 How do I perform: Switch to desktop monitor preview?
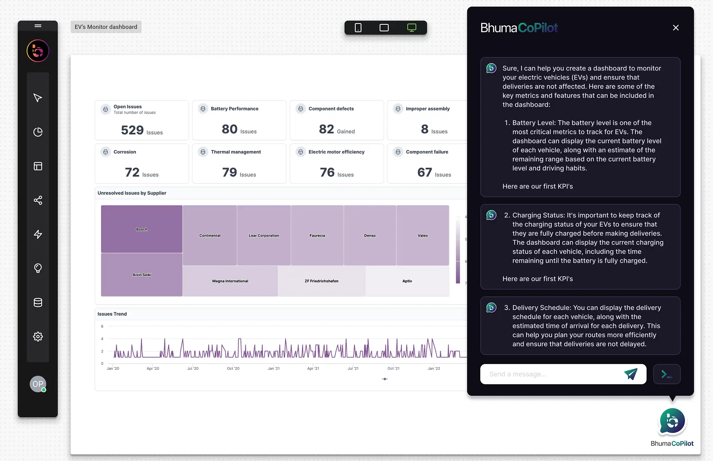pos(412,28)
